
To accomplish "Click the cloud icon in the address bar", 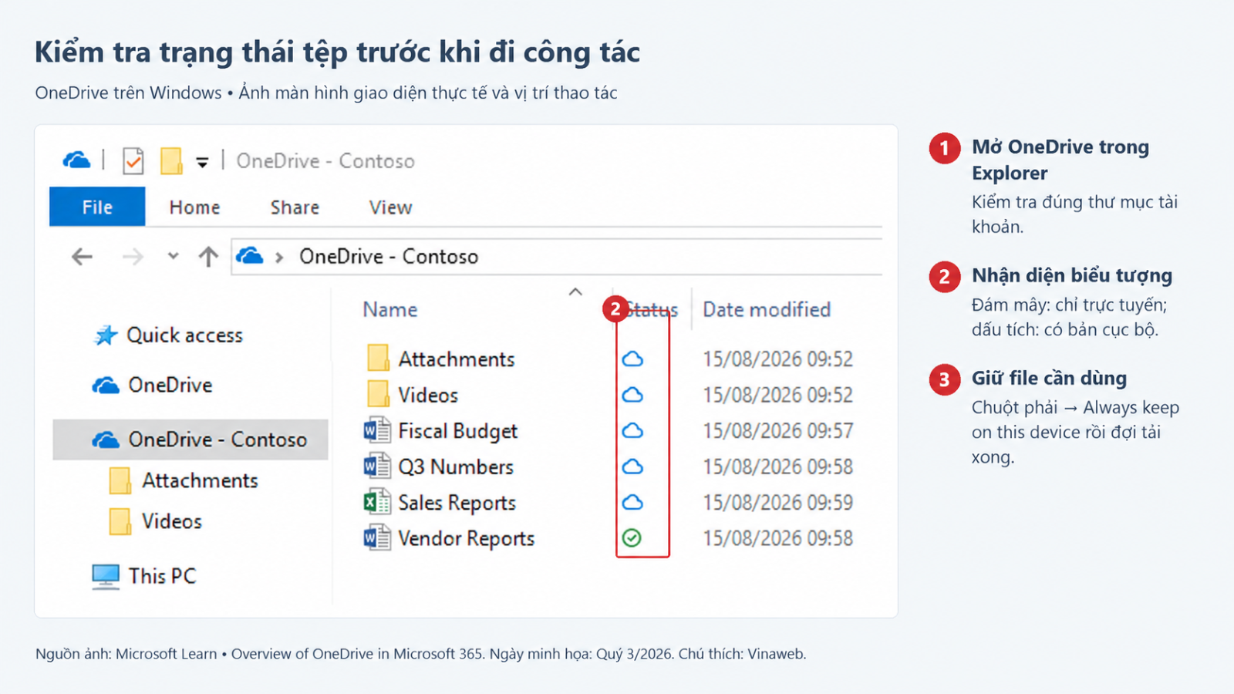I will pyautogui.click(x=249, y=255).
